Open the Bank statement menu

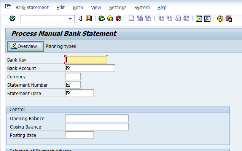32,8
